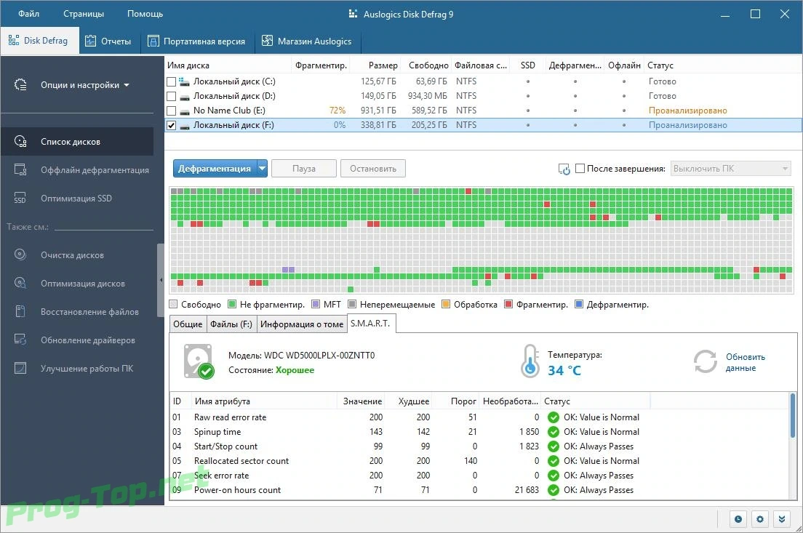Image resolution: width=803 pixels, height=533 pixels.
Task: Click the Оптимизация дисков sidebar icon
Action: tap(20, 283)
